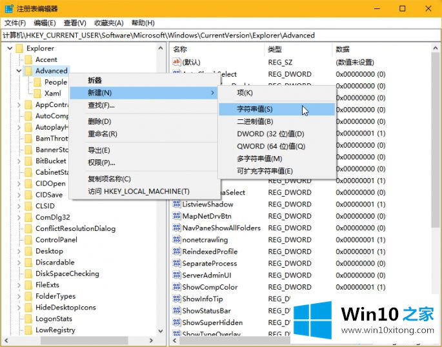The height and width of the screenshot is (347, 442).
Task: Click 查找(F)... in the context menu
Action: click(x=144, y=105)
